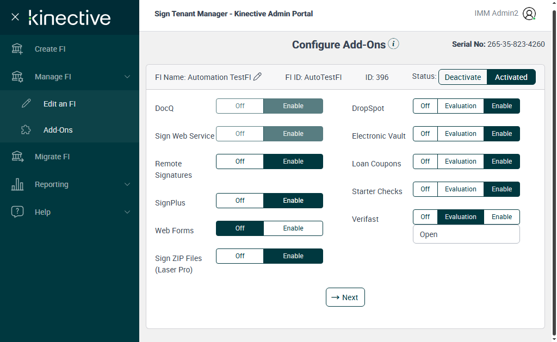Turn Sign ZIP Files Off

tap(240, 256)
